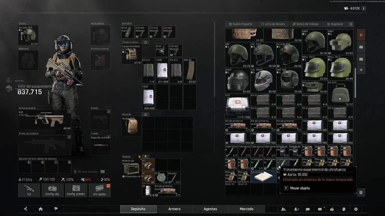
Task: Open the friend search icon
Action: coord(283,209)
